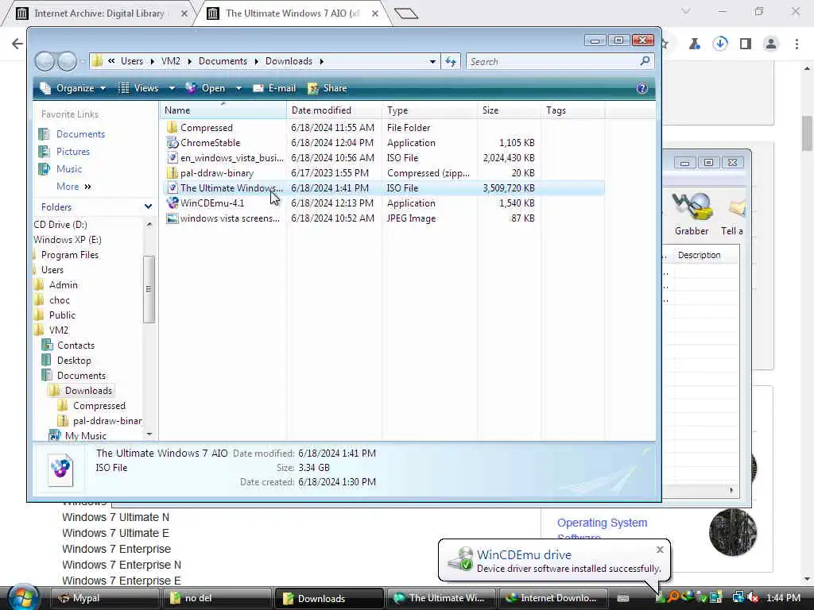This screenshot has height=610, width=814.
Task: Sort by the Type column header
Action: point(430,110)
